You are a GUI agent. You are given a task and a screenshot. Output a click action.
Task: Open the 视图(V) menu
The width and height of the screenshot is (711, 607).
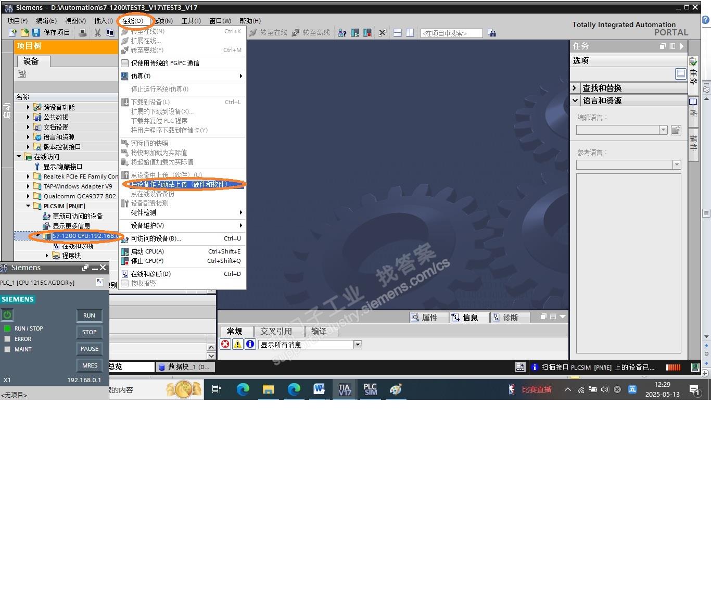[x=75, y=20]
